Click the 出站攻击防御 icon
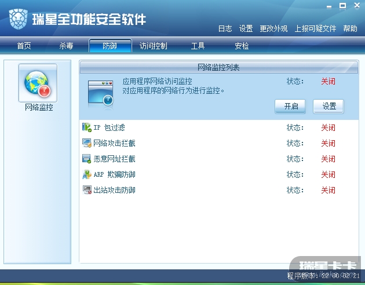 click(87, 190)
